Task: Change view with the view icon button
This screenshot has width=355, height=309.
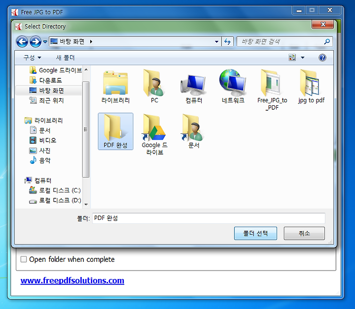Action: (292, 58)
